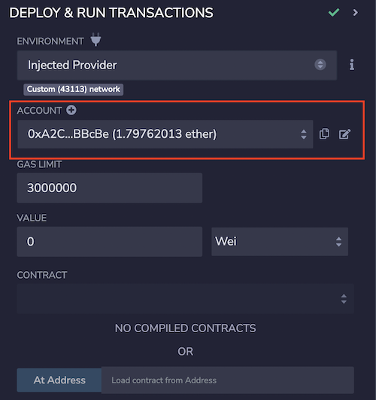Open the account 0xA2C...BBcBe dropdown

pyautogui.click(x=165, y=134)
